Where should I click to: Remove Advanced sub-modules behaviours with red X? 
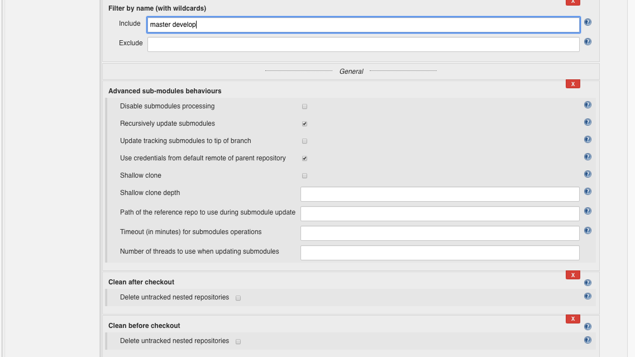click(x=572, y=84)
